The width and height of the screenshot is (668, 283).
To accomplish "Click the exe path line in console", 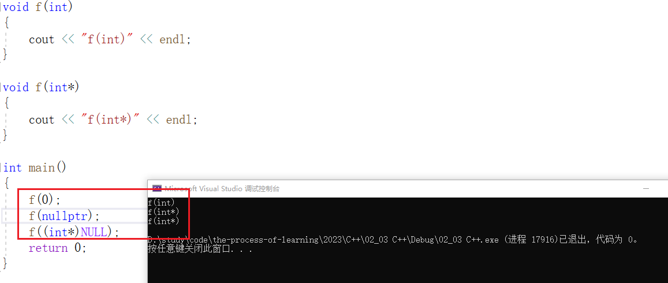I will point(392,240).
